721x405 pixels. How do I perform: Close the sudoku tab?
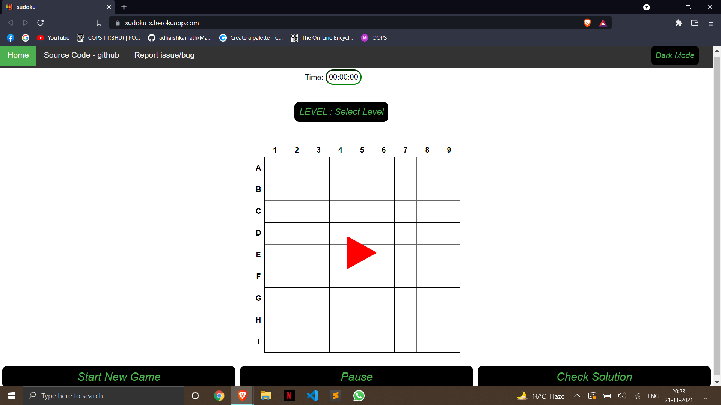coord(109,7)
